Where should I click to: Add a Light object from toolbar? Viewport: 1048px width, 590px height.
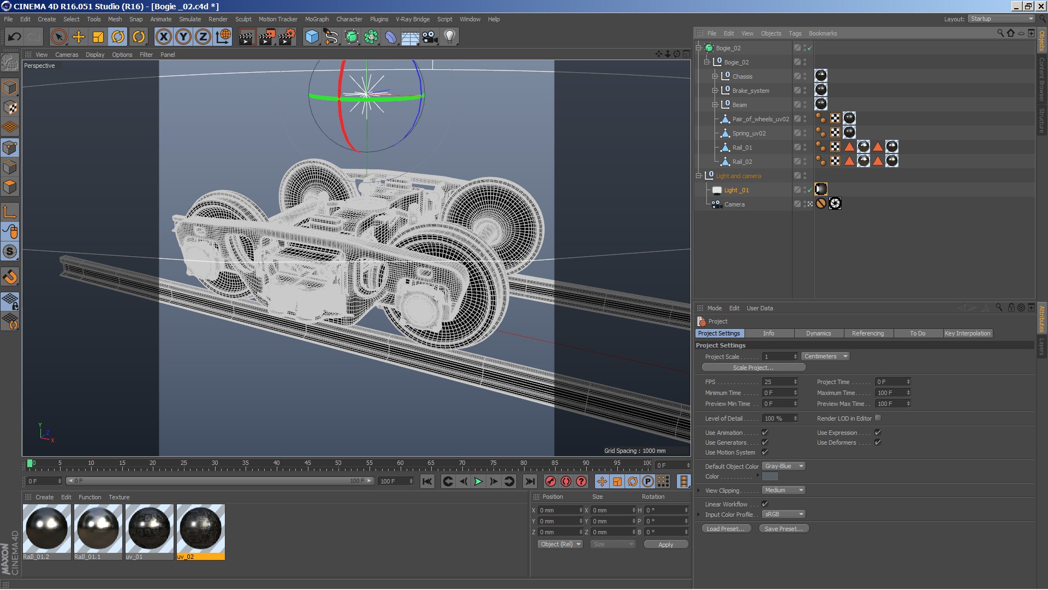(x=450, y=37)
